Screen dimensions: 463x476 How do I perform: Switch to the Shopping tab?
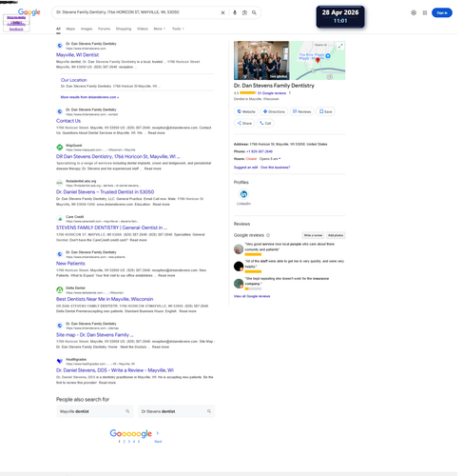(124, 29)
